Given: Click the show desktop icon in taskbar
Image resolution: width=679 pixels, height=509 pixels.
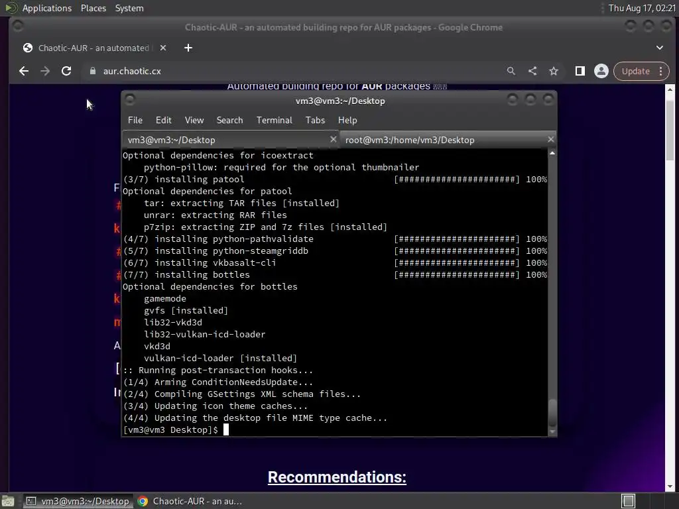Looking at the screenshot, I should [x=8, y=501].
